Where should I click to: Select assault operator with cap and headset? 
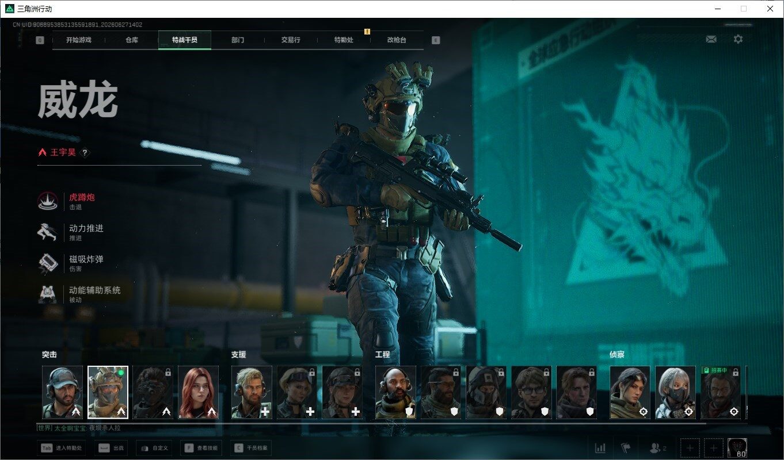tap(62, 392)
